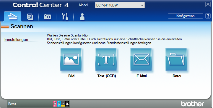Open help via question mark button
This screenshot has width=213, height=108.
tap(208, 16)
